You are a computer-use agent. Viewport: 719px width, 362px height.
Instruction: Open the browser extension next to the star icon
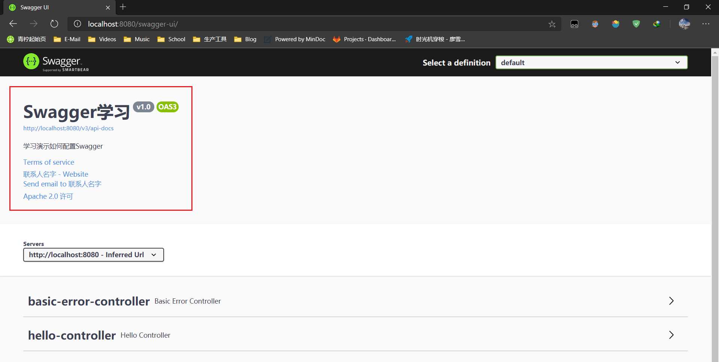coord(574,24)
